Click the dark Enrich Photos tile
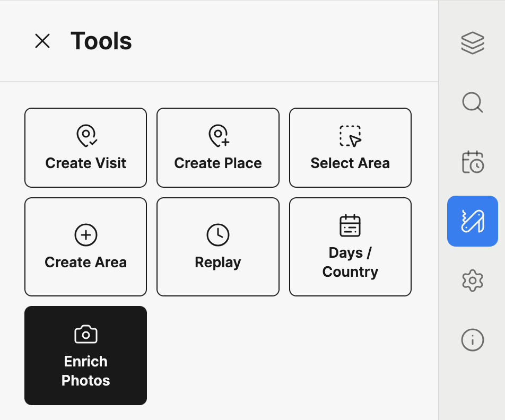 tap(85, 355)
